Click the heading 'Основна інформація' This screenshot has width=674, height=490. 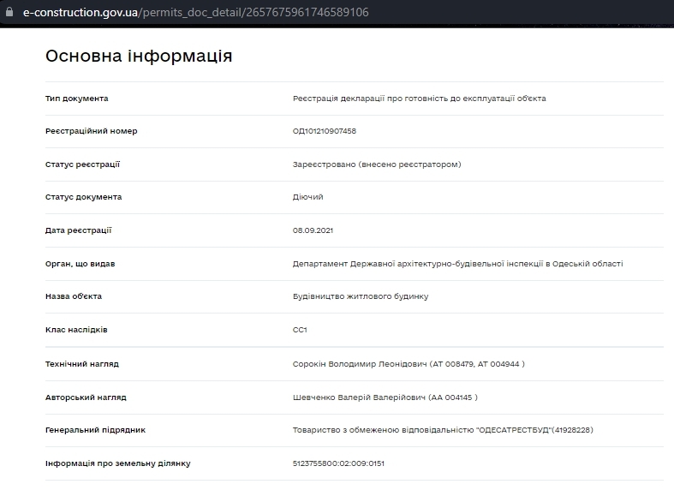pyautogui.click(x=139, y=56)
